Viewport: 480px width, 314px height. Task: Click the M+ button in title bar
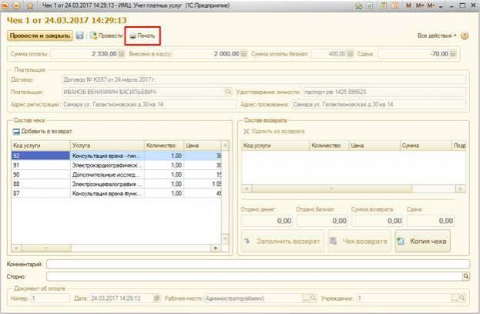[x=421, y=5]
